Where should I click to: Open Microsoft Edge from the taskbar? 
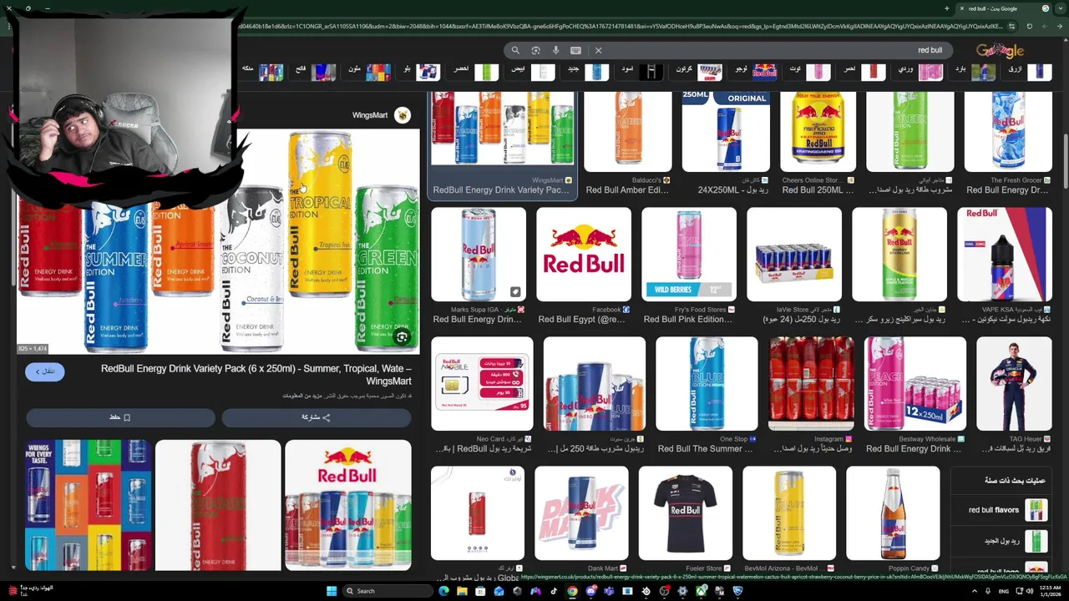tap(443, 591)
